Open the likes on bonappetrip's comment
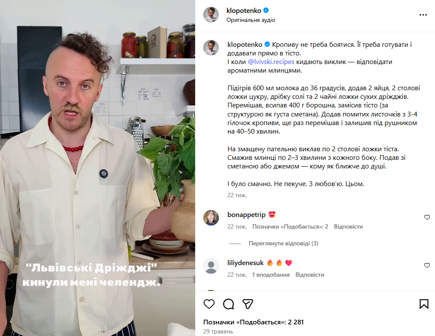This screenshot has width=435, height=336. pyautogui.click(x=290, y=226)
